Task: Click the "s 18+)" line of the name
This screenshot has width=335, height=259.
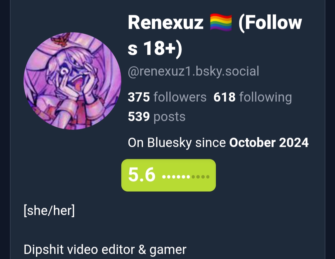Action: [155, 49]
